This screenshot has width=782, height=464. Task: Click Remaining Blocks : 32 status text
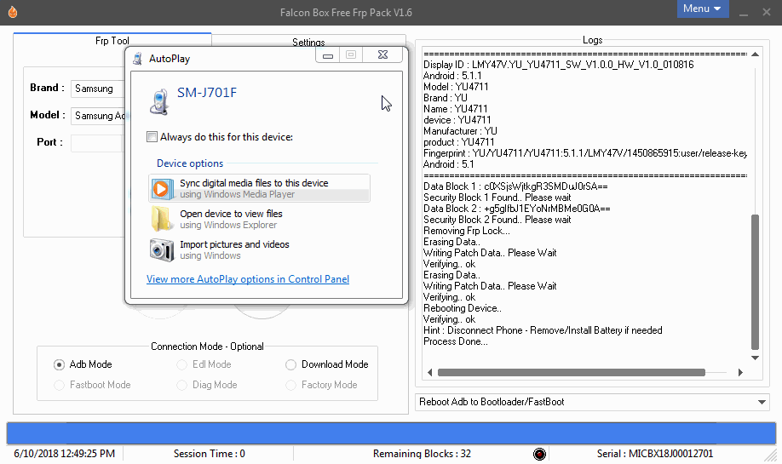(x=422, y=454)
